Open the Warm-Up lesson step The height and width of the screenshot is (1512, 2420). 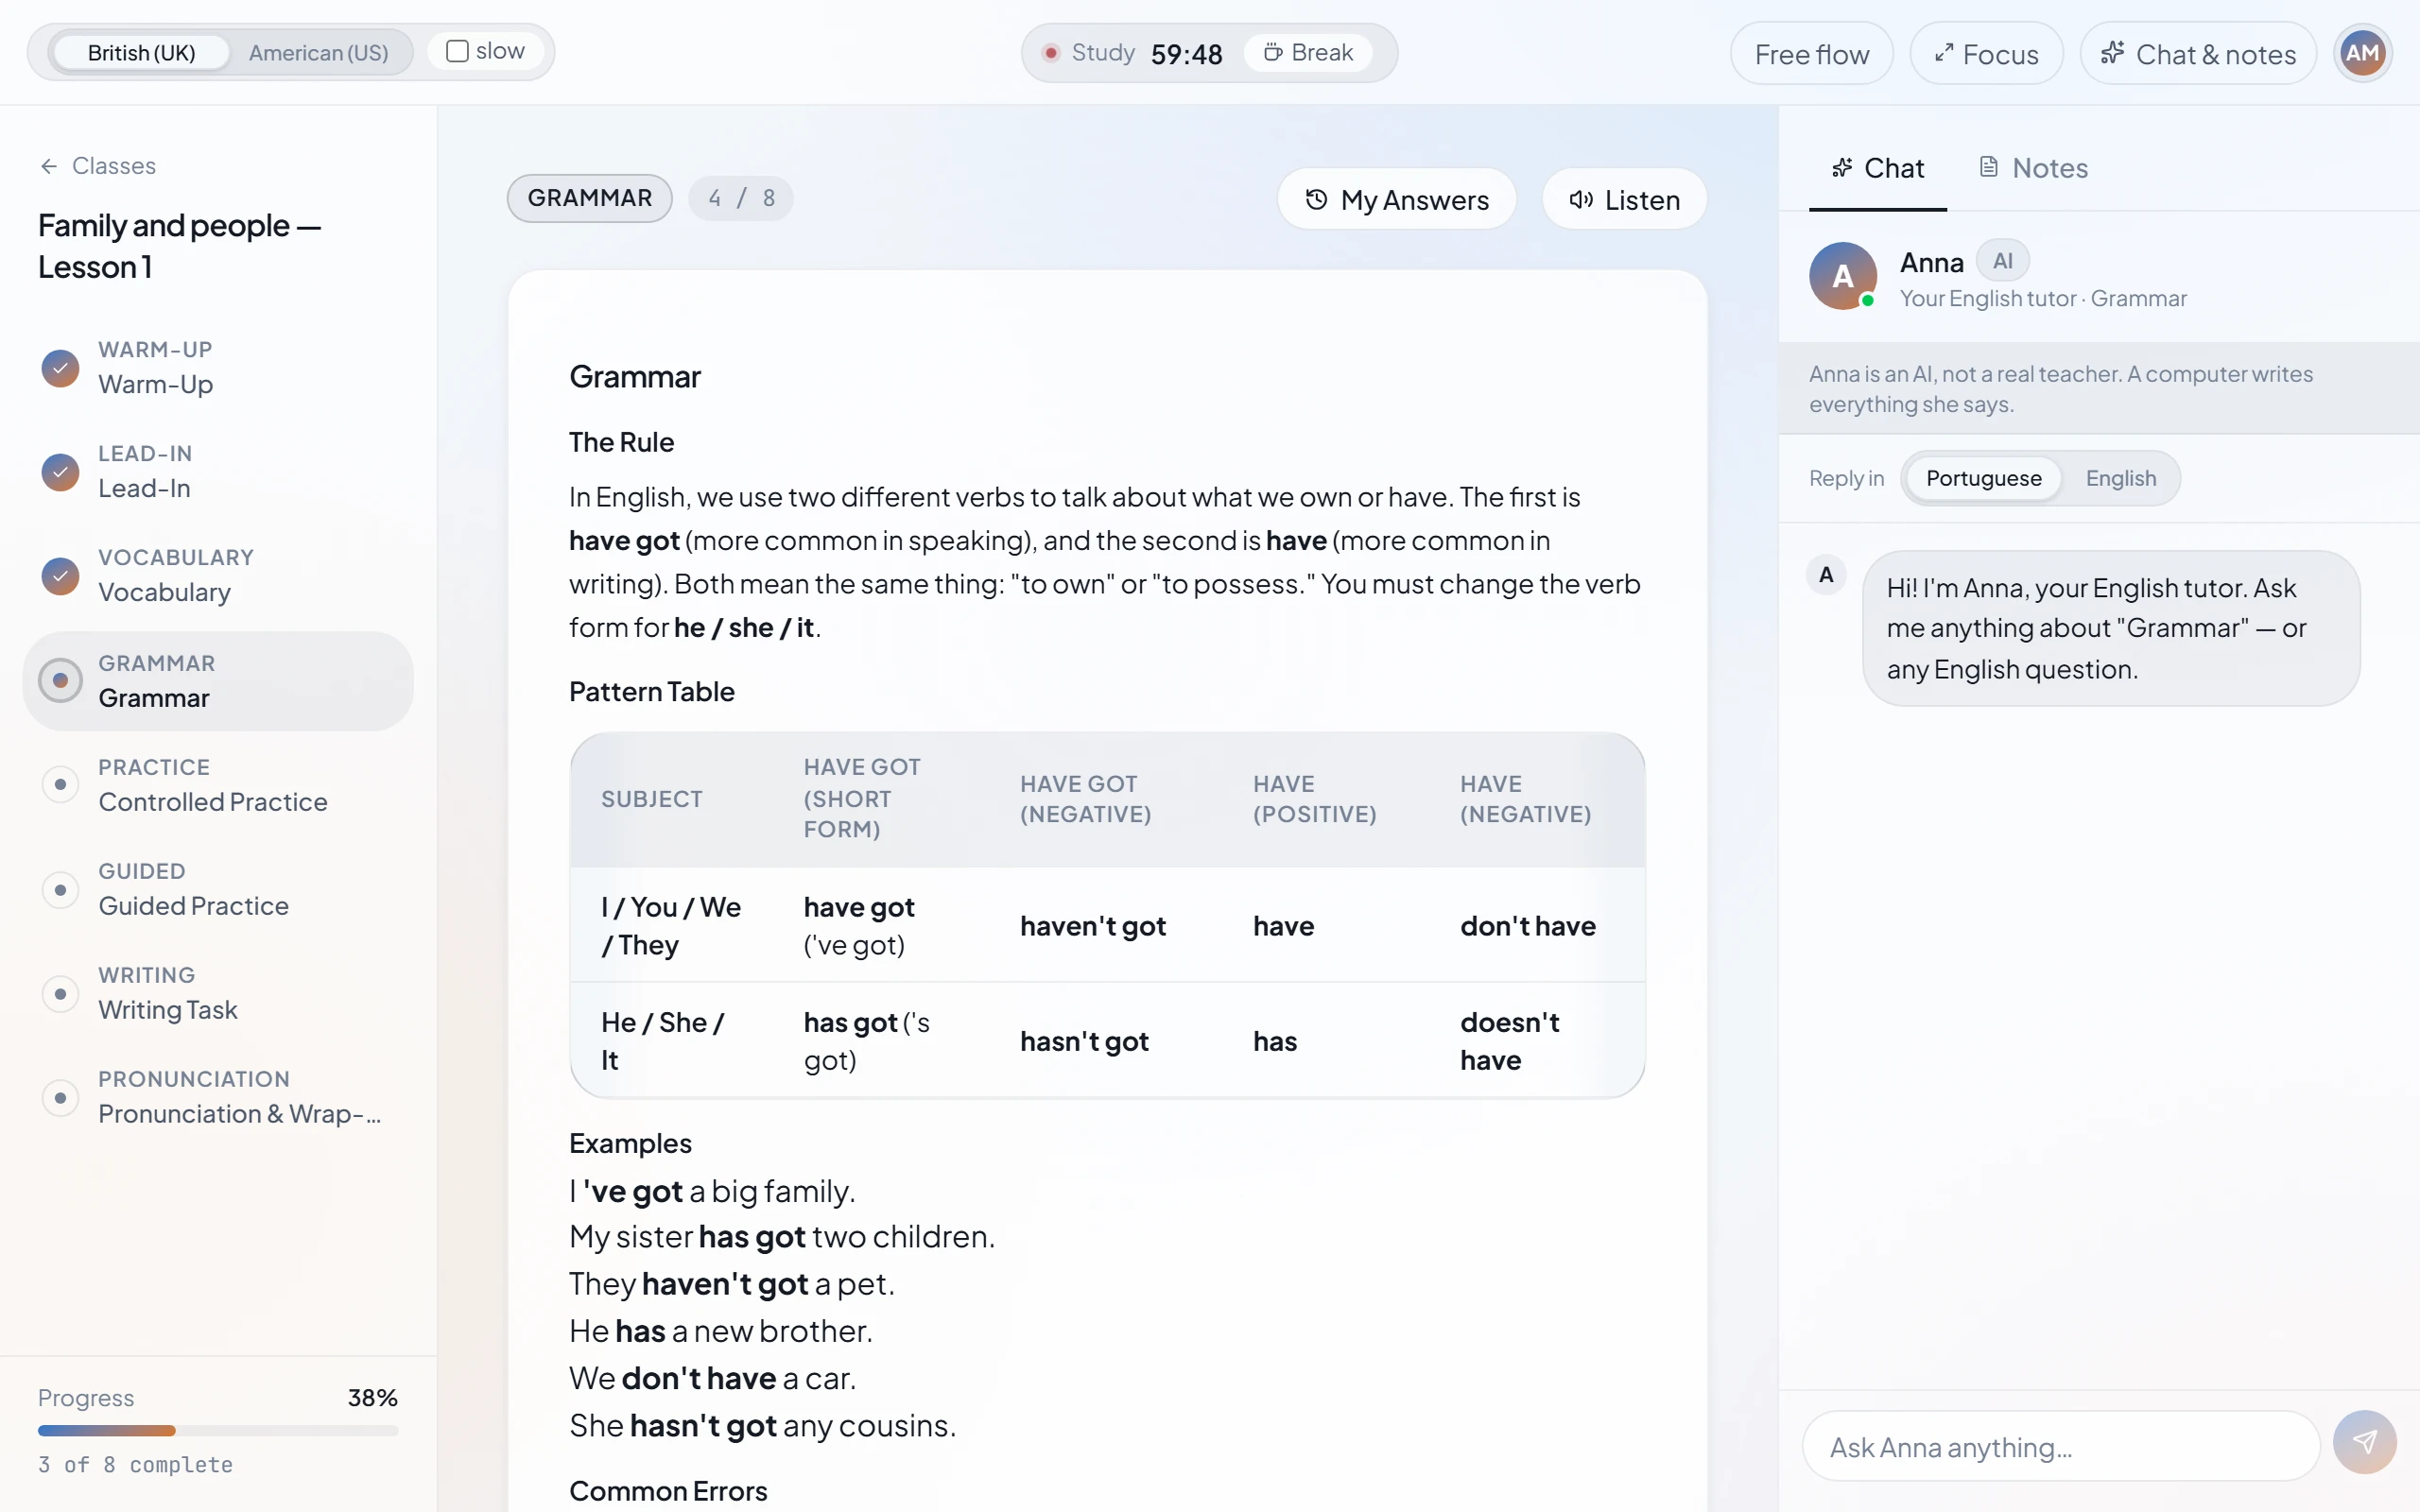218,368
